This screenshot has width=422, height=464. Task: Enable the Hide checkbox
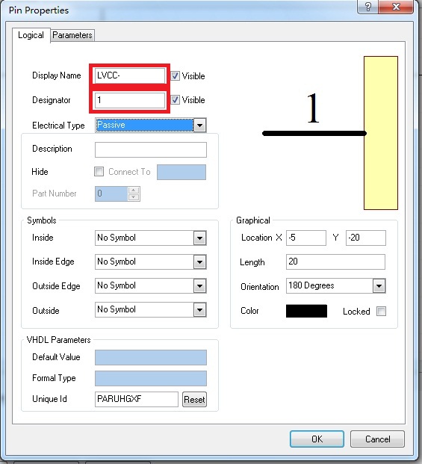coord(99,171)
